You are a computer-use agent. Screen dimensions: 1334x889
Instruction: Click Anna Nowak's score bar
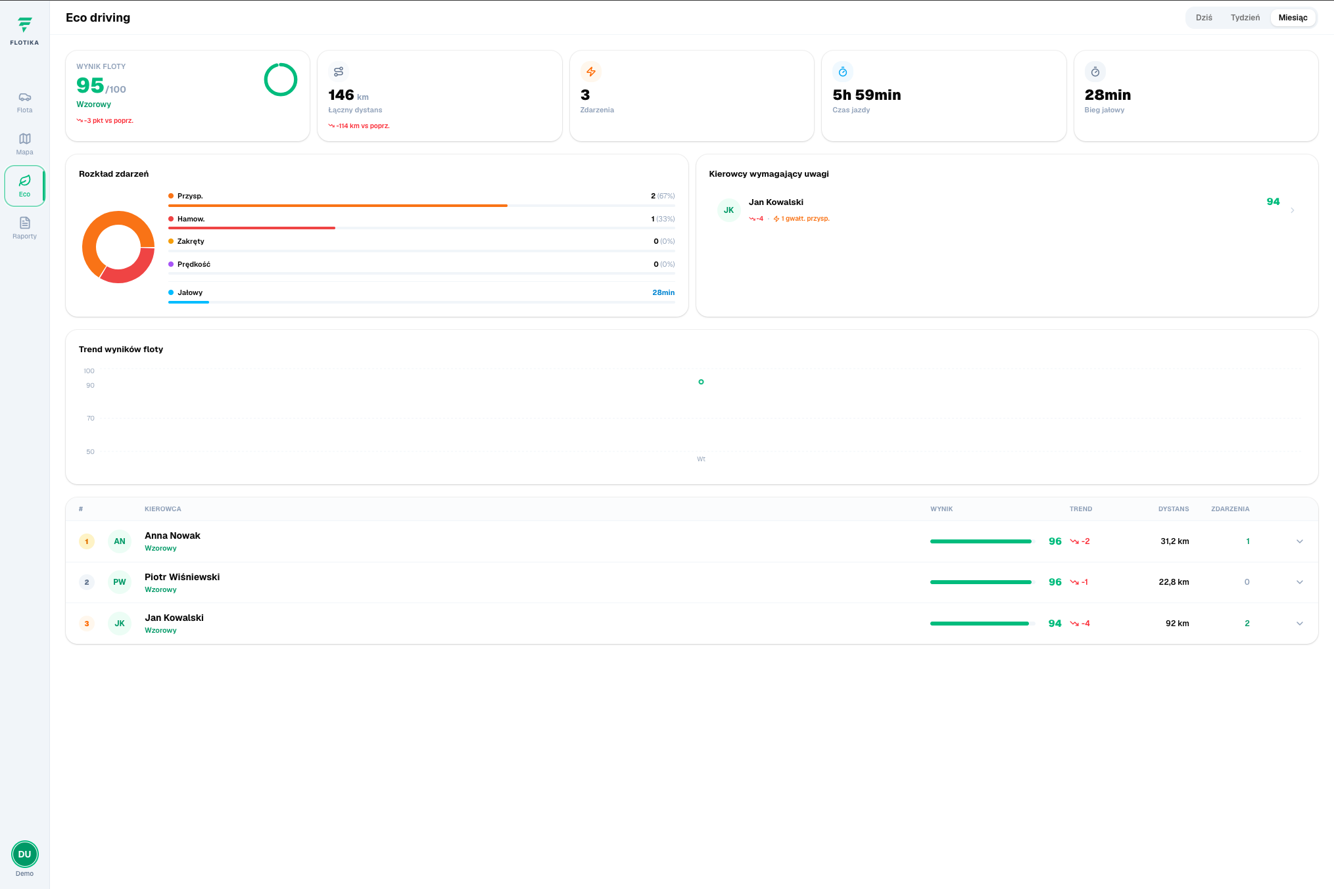981,541
